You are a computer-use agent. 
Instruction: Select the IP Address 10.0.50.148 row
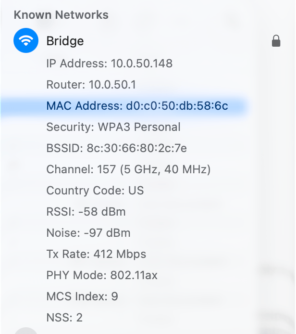[109, 64]
